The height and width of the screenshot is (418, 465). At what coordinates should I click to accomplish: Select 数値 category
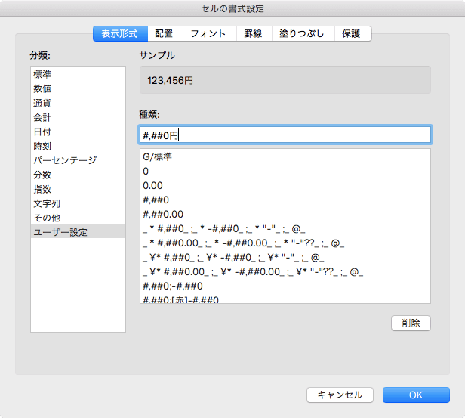pyautogui.click(x=78, y=88)
